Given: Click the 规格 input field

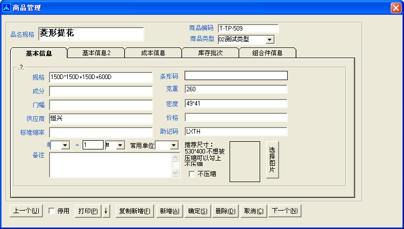Looking at the screenshot, I should (x=100, y=78).
